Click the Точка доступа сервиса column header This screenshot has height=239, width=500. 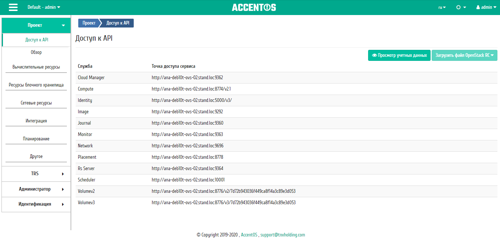click(x=173, y=66)
